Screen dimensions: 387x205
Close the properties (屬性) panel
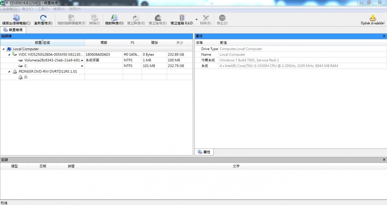point(384,36)
